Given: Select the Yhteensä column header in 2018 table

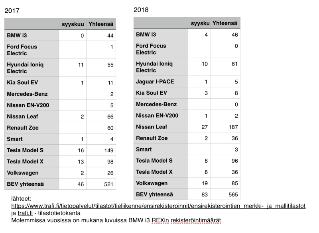Looking at the screenshot, I should coord(225,23).
